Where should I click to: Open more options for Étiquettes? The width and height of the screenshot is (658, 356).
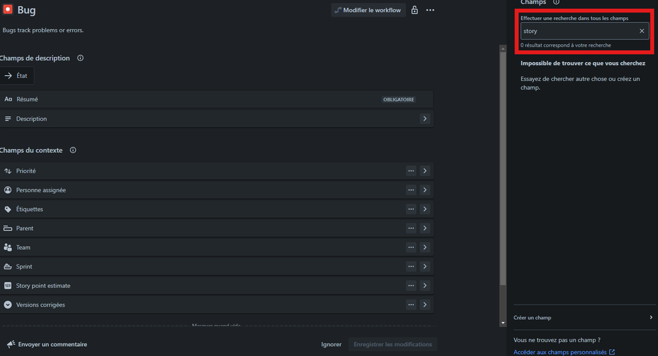click(x=411, y=209)
